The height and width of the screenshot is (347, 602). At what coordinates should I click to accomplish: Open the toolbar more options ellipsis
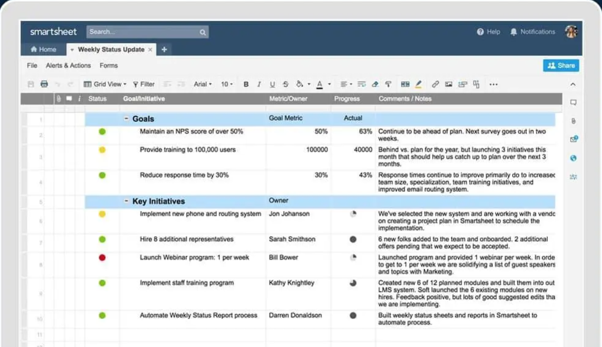click(x=493, y=84)
